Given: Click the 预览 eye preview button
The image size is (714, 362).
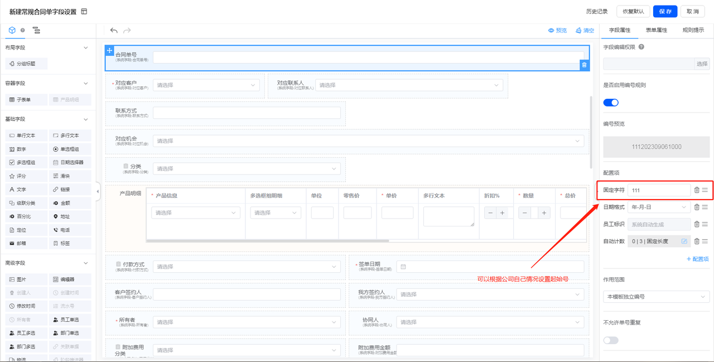Looking at the screenshot, I should click(x=557, y=31).
